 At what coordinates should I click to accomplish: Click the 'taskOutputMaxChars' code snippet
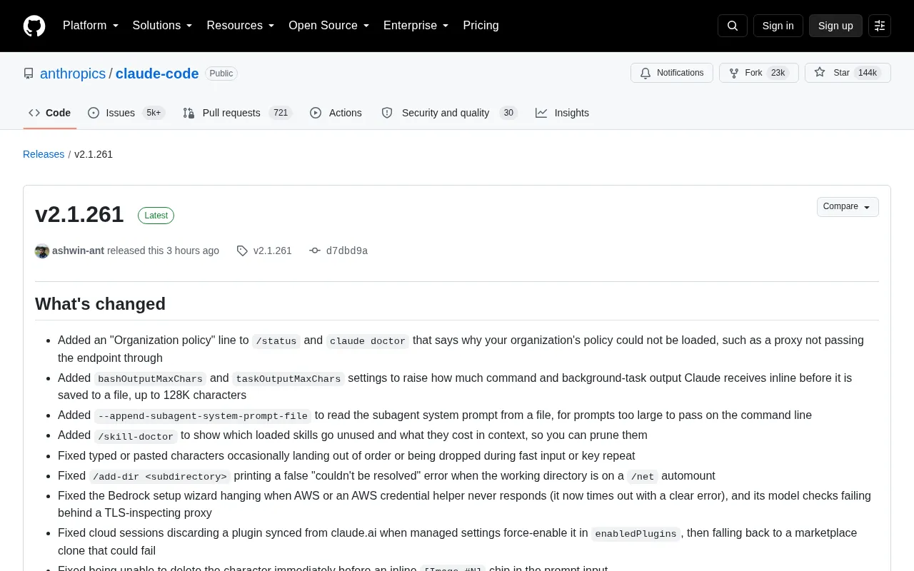click(288, 378)
